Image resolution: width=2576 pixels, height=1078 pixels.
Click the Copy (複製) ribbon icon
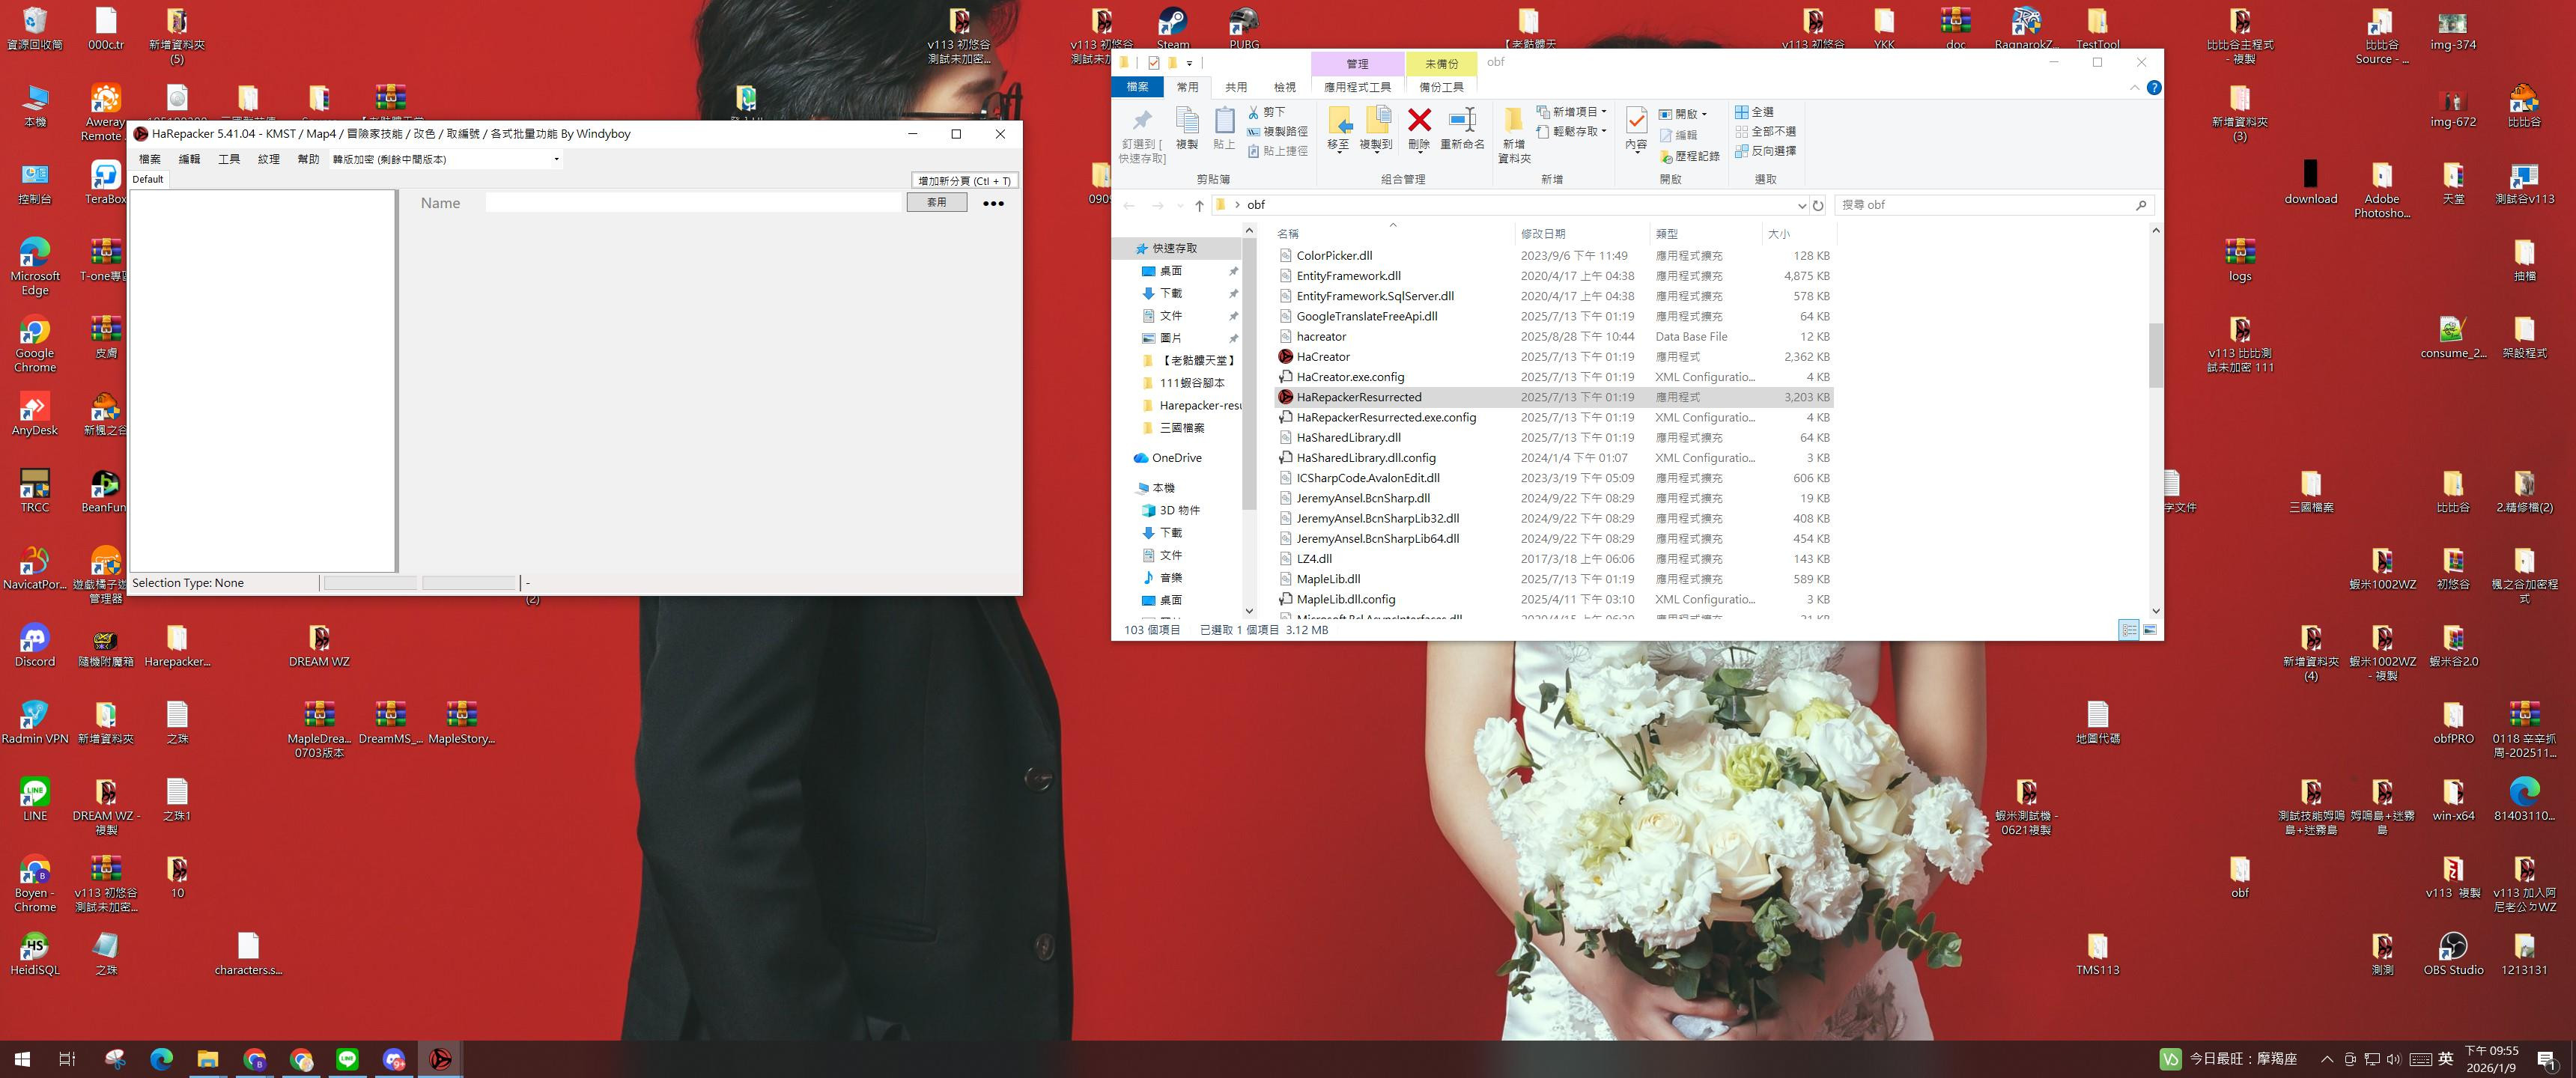(x=1187, y=121)
